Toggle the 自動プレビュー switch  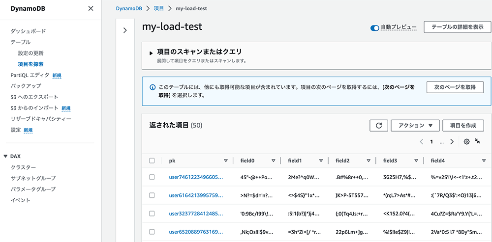(x=374, y=28)
